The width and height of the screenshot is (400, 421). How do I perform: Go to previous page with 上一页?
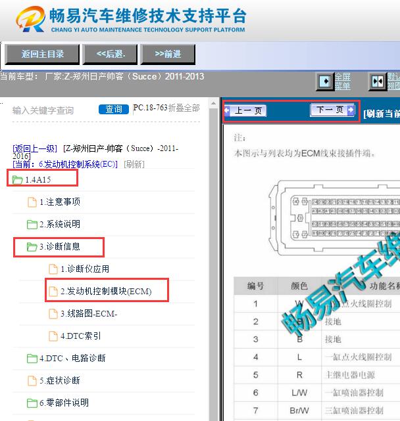[x=245, y=110]
